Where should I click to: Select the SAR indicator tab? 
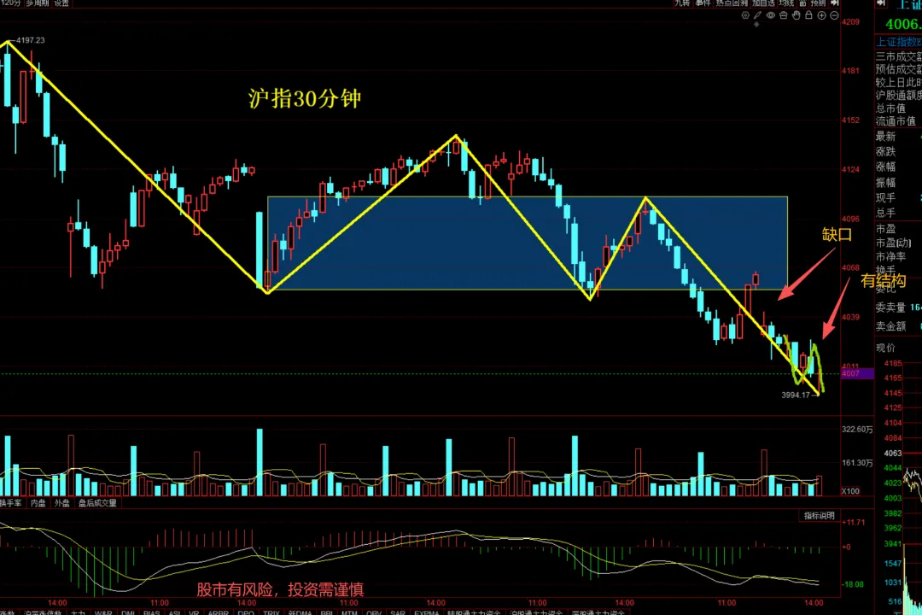pyautogui.click(x=398, y=612)
